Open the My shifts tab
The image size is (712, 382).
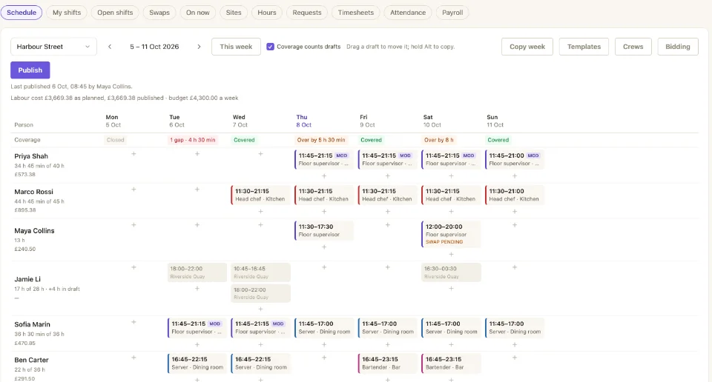[67, 13]
